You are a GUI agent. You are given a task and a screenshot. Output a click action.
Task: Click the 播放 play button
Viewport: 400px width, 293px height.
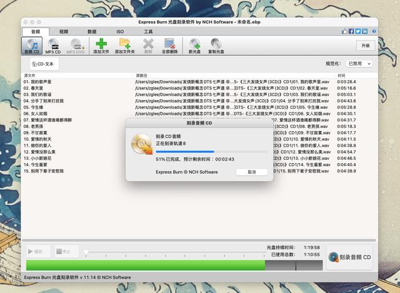(39, 252)
